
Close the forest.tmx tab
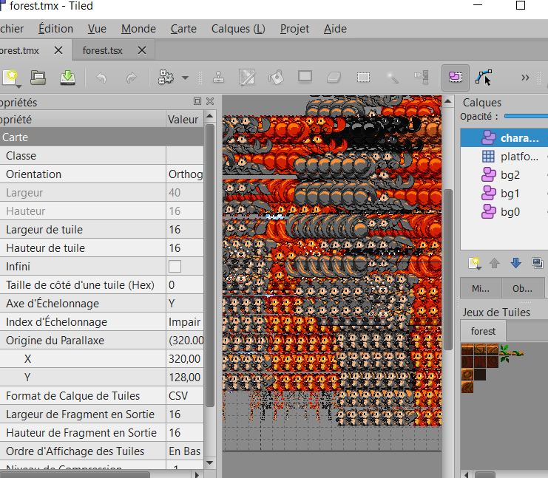click(x=58, y=50)
